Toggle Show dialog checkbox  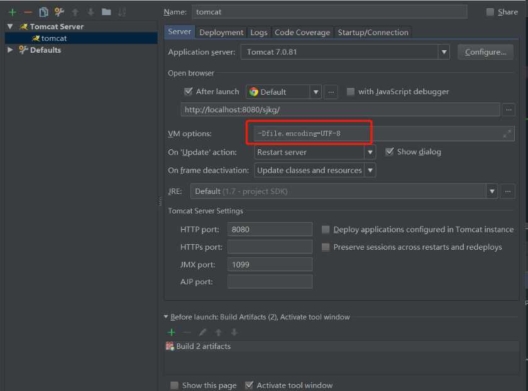tap(390, 152)
